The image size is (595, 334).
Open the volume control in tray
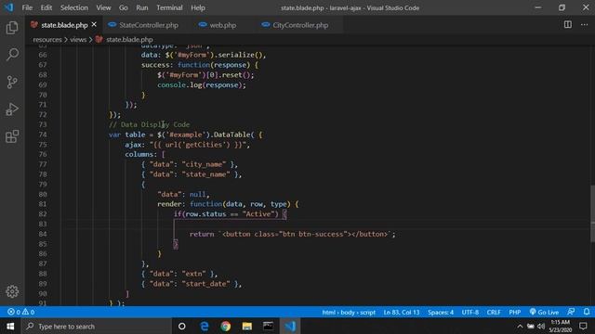[x=541, y=326]
